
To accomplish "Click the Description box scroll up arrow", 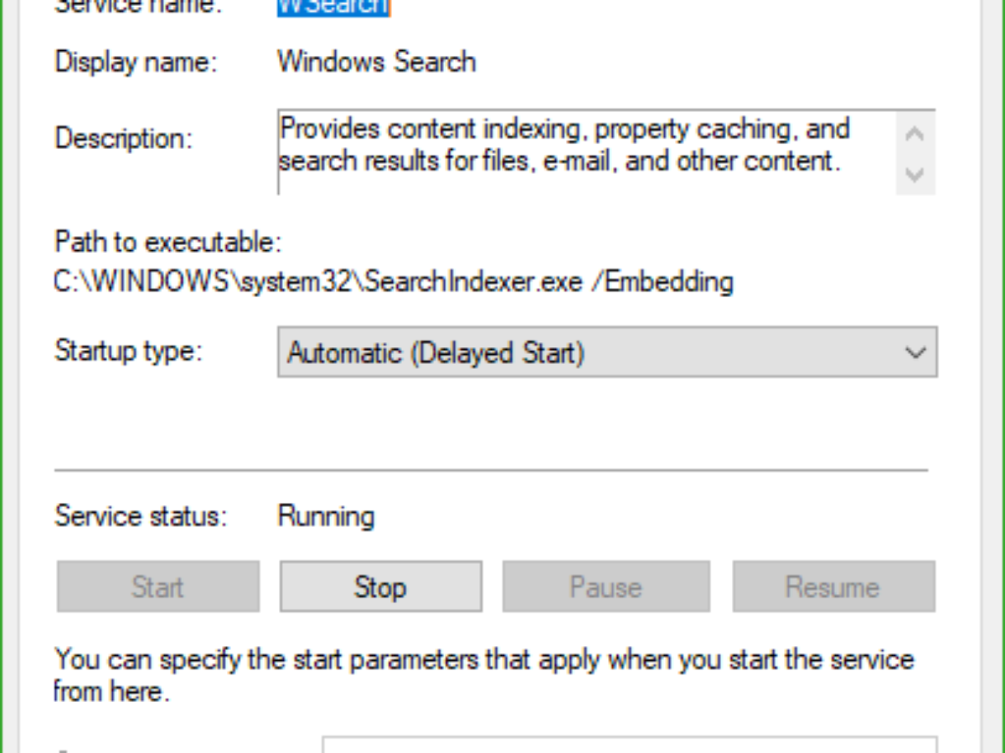I will pyautogui.click(x=915, y=134).
